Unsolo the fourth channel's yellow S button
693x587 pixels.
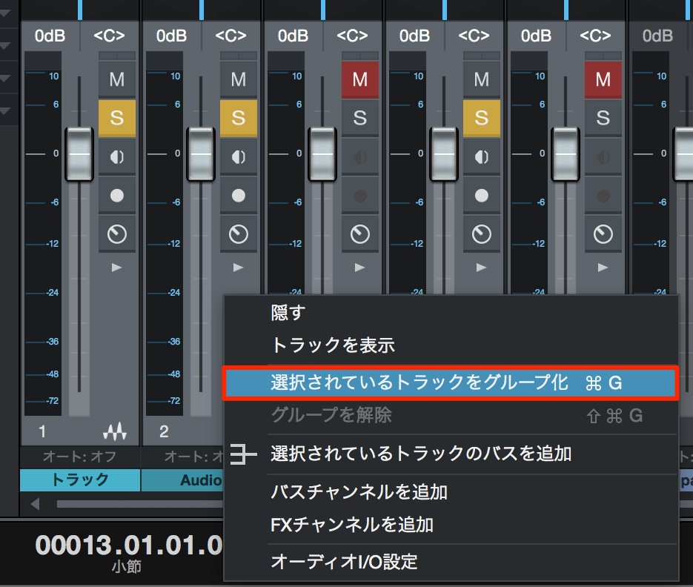481,118
